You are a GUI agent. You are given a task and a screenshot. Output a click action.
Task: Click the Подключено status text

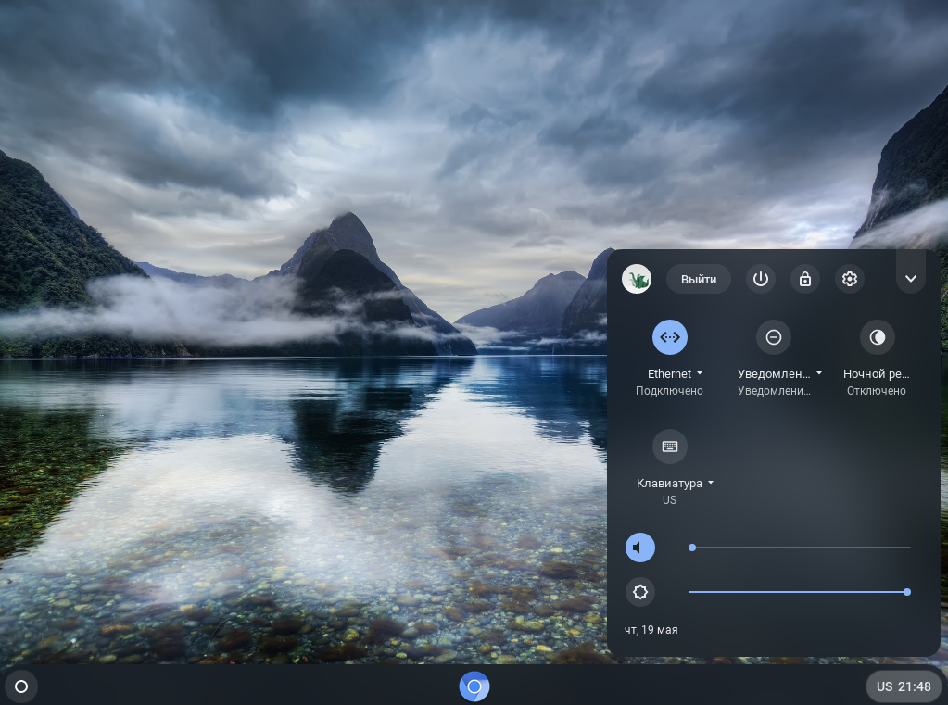(x=669, y=391)
